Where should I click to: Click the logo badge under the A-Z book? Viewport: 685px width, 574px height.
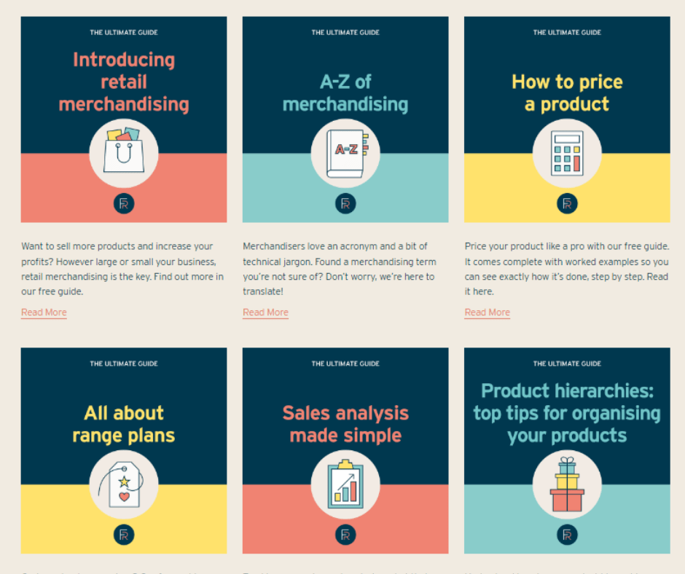click(x=345, y=204)
